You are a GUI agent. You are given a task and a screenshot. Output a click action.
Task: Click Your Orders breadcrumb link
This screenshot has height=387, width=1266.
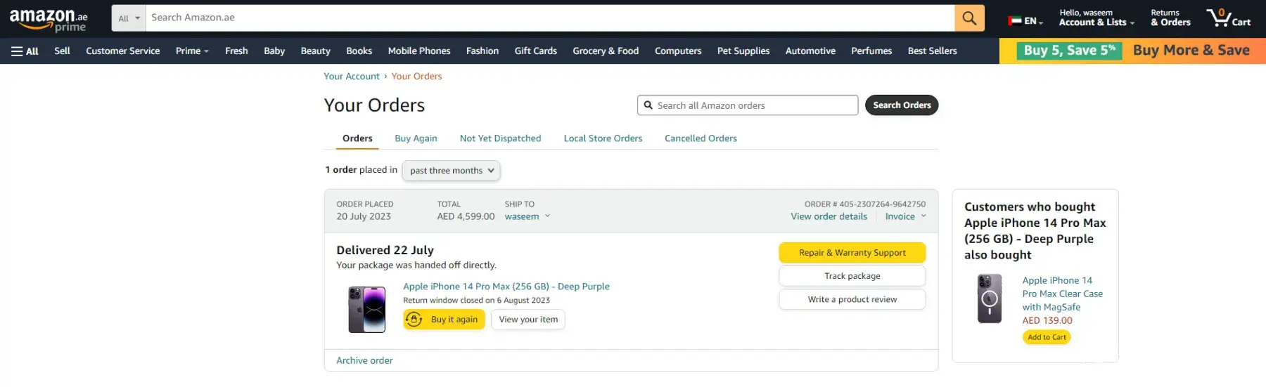coord(416,77)
